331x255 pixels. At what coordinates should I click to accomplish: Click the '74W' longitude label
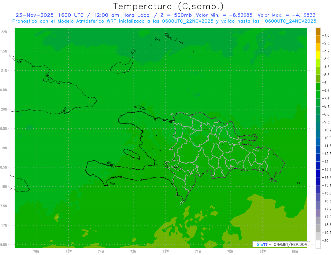click(101, 251)
